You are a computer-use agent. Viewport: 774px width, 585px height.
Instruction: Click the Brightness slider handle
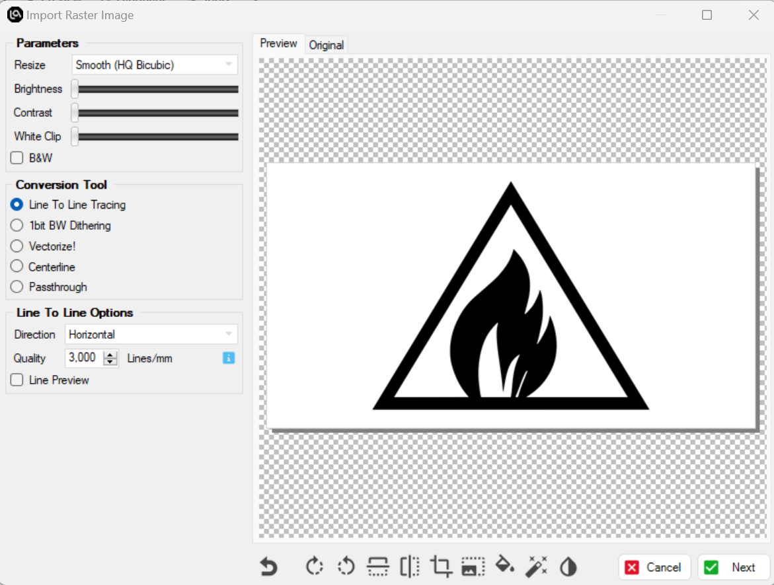(x=75, y=89)
